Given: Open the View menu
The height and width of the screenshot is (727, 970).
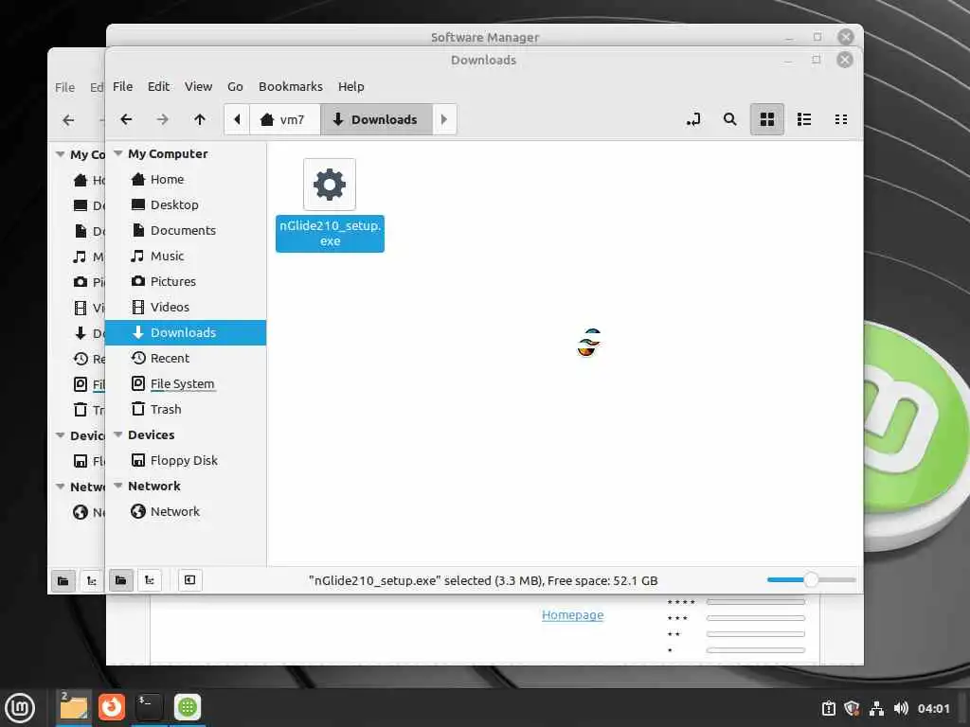Looking at the screenshot, I should pyautogui.click(x=198, y=86).
